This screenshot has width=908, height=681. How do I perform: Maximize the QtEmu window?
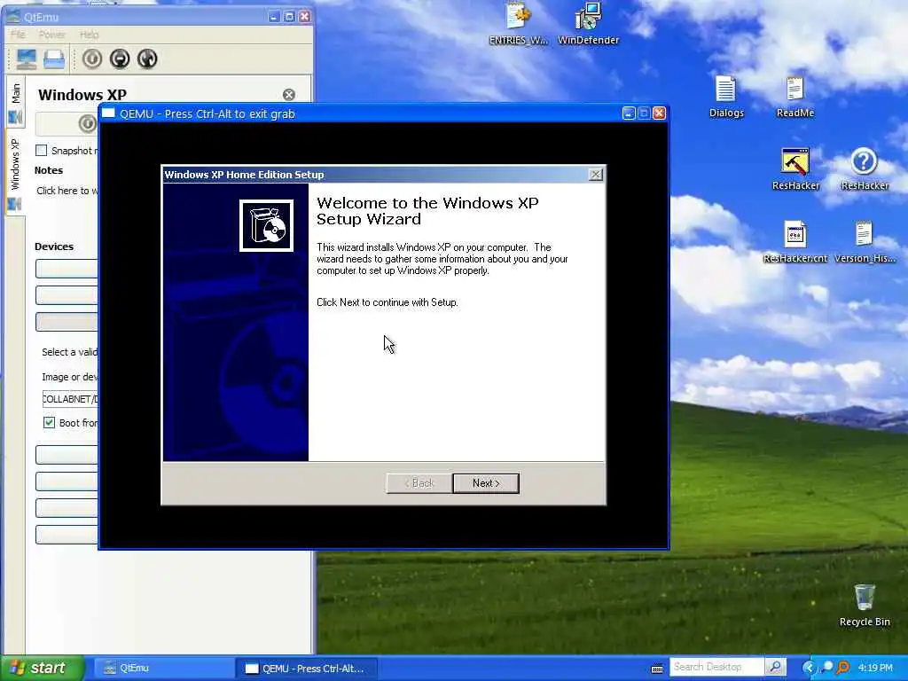pyautogui.click(x=289, y=17)
